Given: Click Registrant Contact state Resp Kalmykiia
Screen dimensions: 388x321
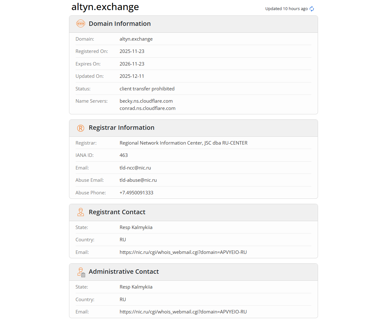Looking at the screenshot, I should point(136,227).
